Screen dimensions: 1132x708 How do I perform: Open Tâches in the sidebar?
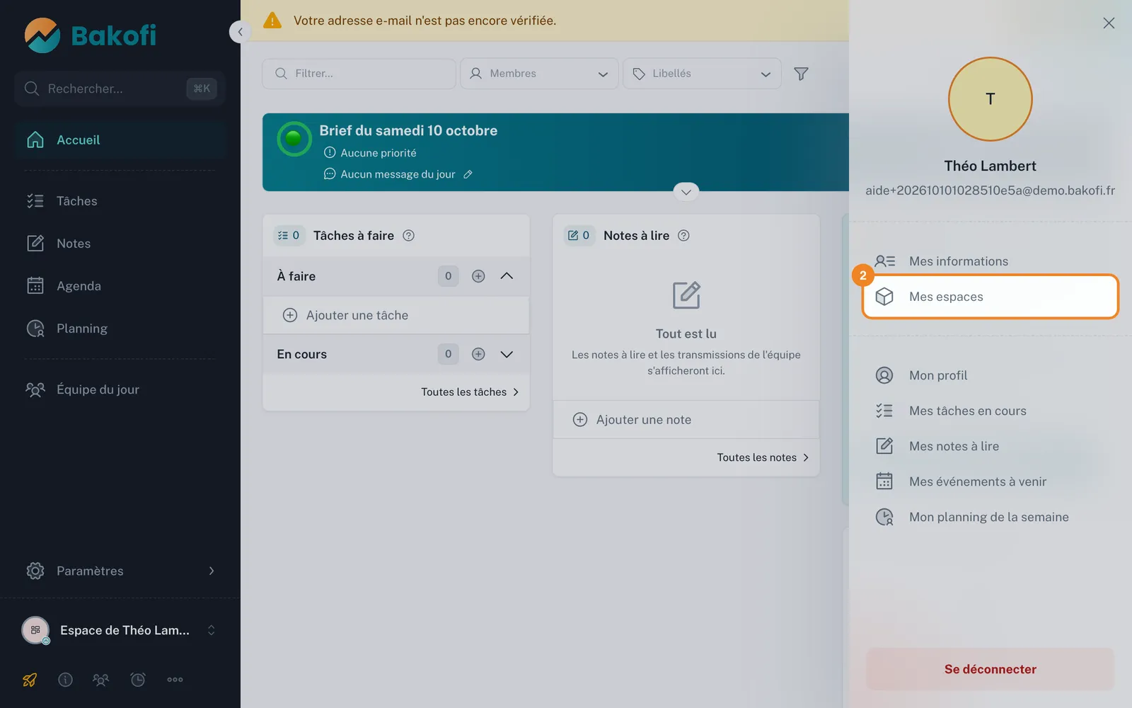click(x=120, y=201)
